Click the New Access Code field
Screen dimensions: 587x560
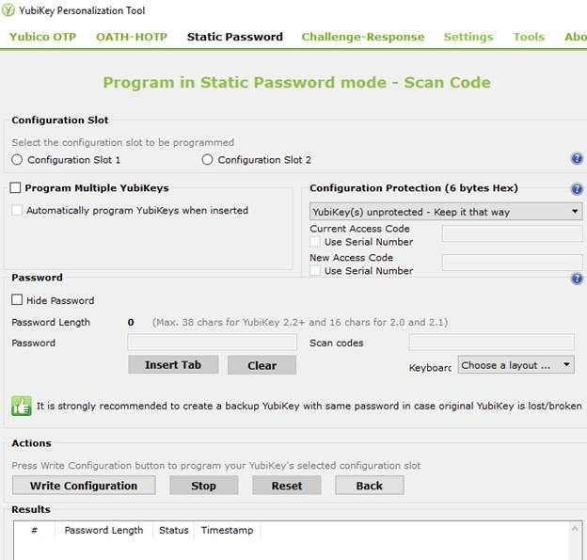click(x=512, y=263)
